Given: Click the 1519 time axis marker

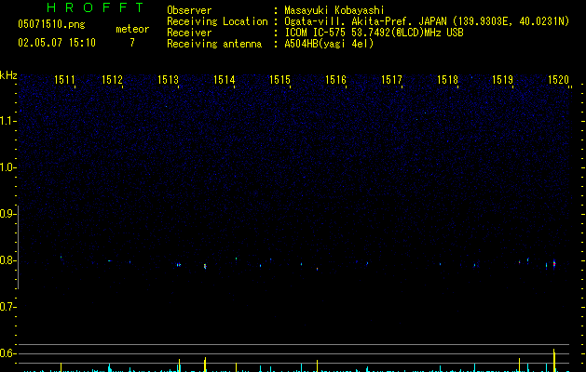Looking at the screenshot, I should tap(503, 80).
